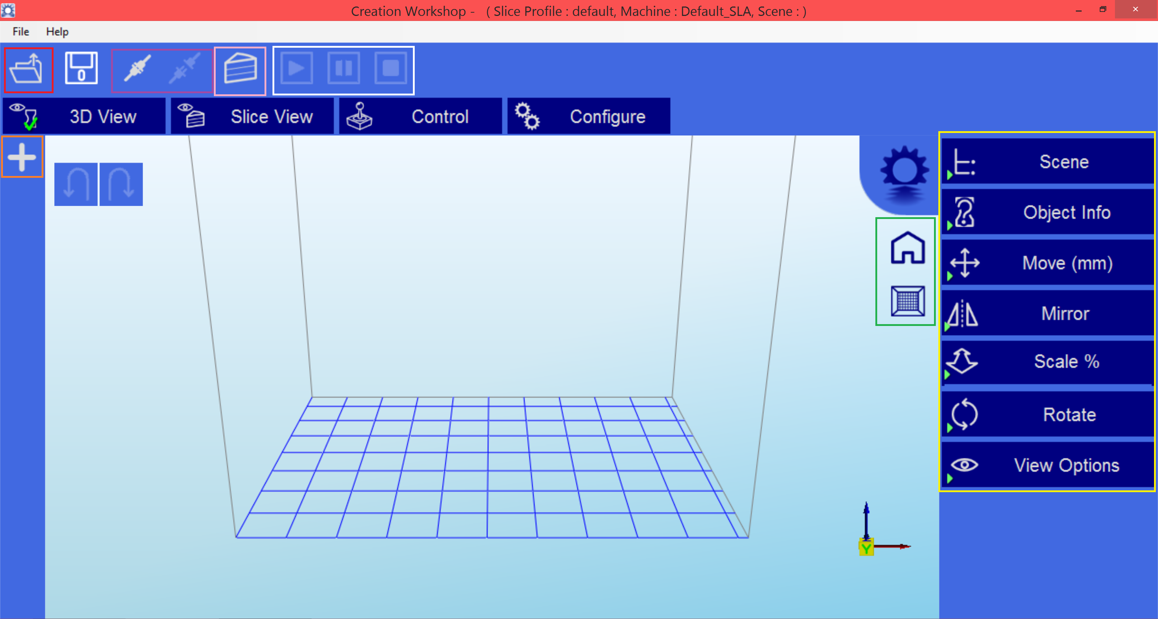The height and width of the screenshot is (619, 1158).
Task: Click the Mirror tool icon
Action: (x=963, y=313)
